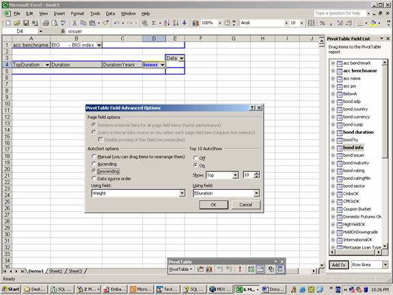Click the Include Hidden Items icon
This screenshot has height=295, width=393.
pos(251,269)
